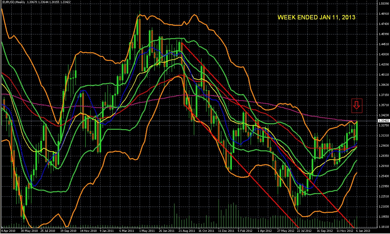
Task: Click the 1.25430 price scale label
Action: 384,176
